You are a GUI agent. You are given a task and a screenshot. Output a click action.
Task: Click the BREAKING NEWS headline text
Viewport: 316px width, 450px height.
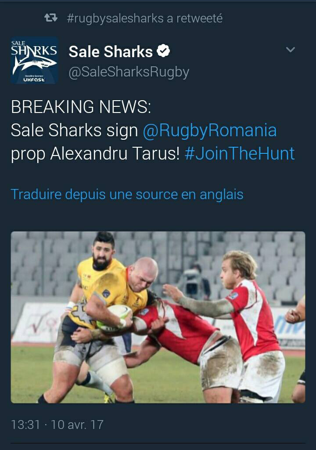click(x=81, y=107)
